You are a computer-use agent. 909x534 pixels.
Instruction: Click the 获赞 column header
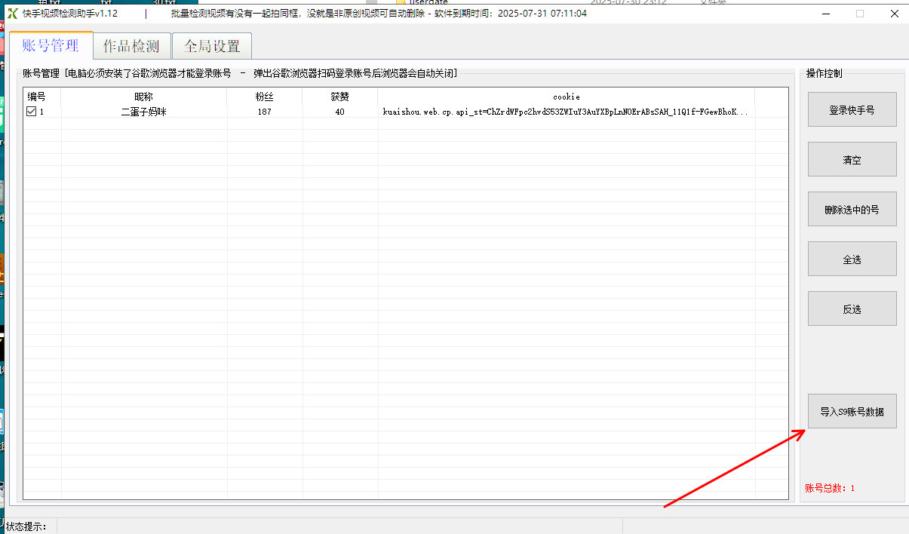coord(340,97)
